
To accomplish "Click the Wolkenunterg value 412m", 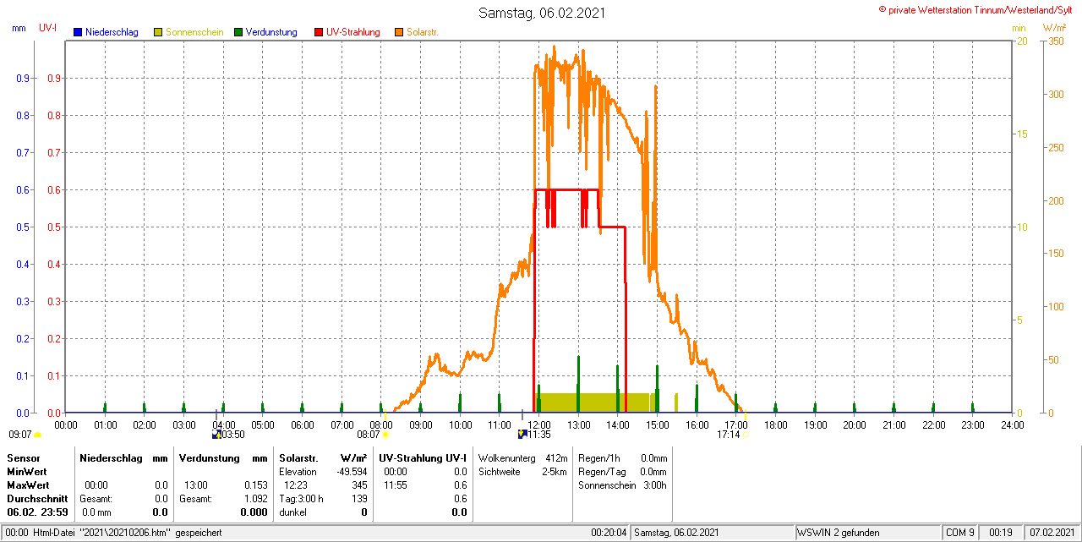I will (x=555, y=457).
